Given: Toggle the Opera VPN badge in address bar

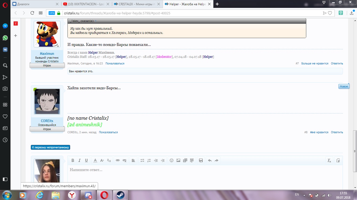Looking at the screenshot, I should click(52, 13).
